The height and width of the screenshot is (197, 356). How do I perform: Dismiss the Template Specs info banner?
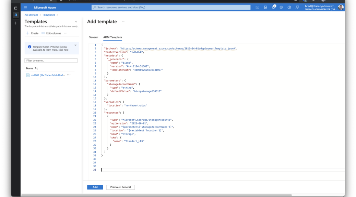pyautogui.click(x=75, y=45)
